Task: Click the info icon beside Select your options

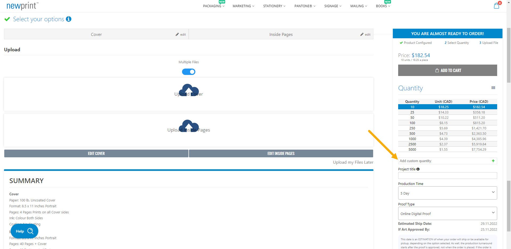Action: (69, 19)
